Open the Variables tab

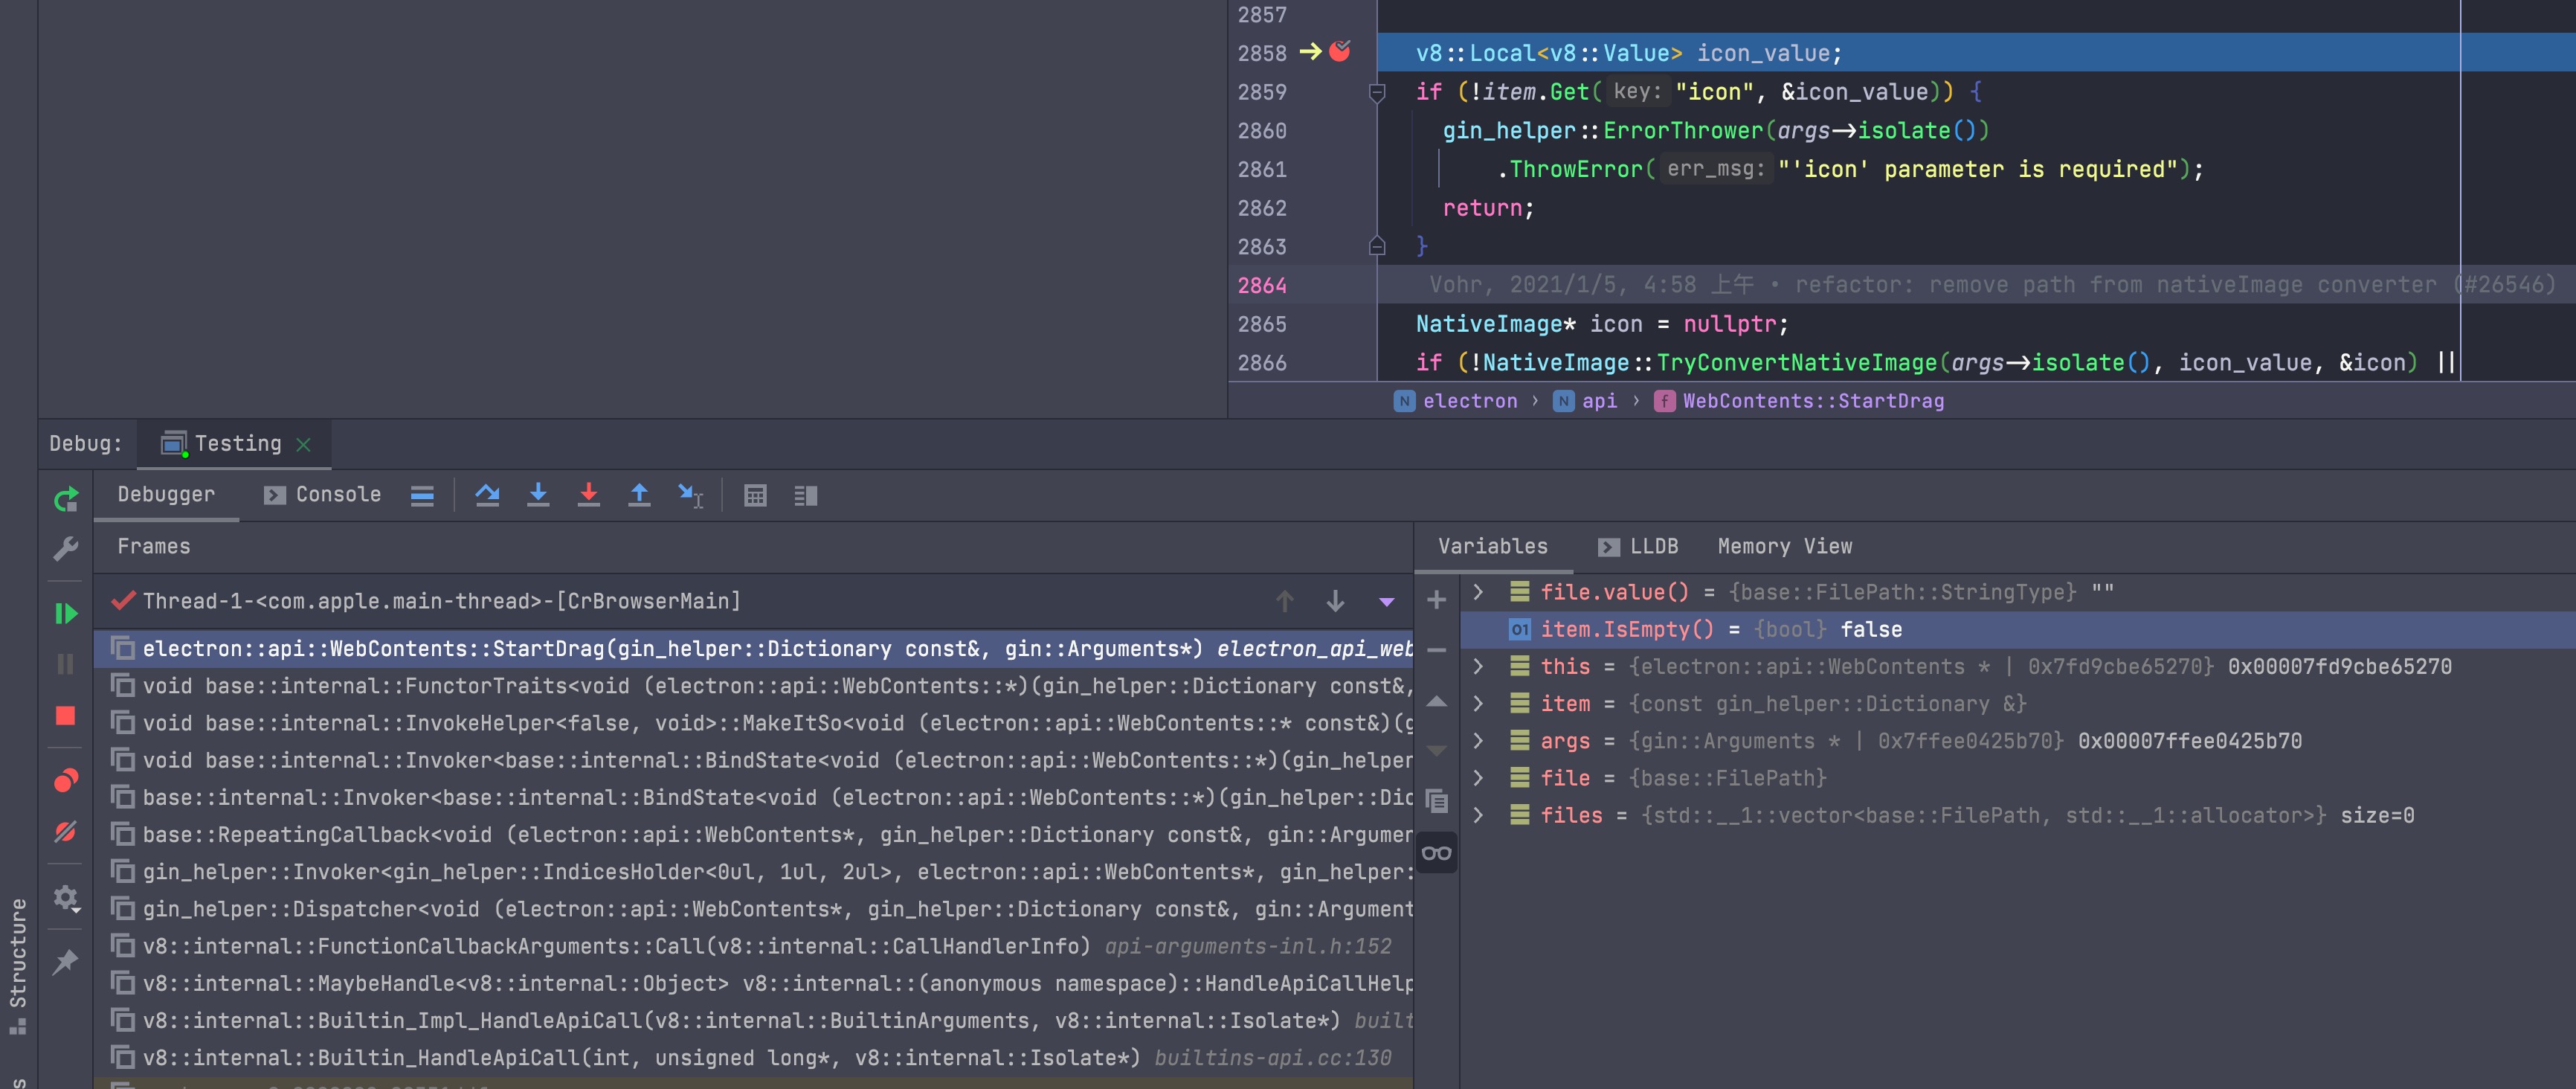1493,546
